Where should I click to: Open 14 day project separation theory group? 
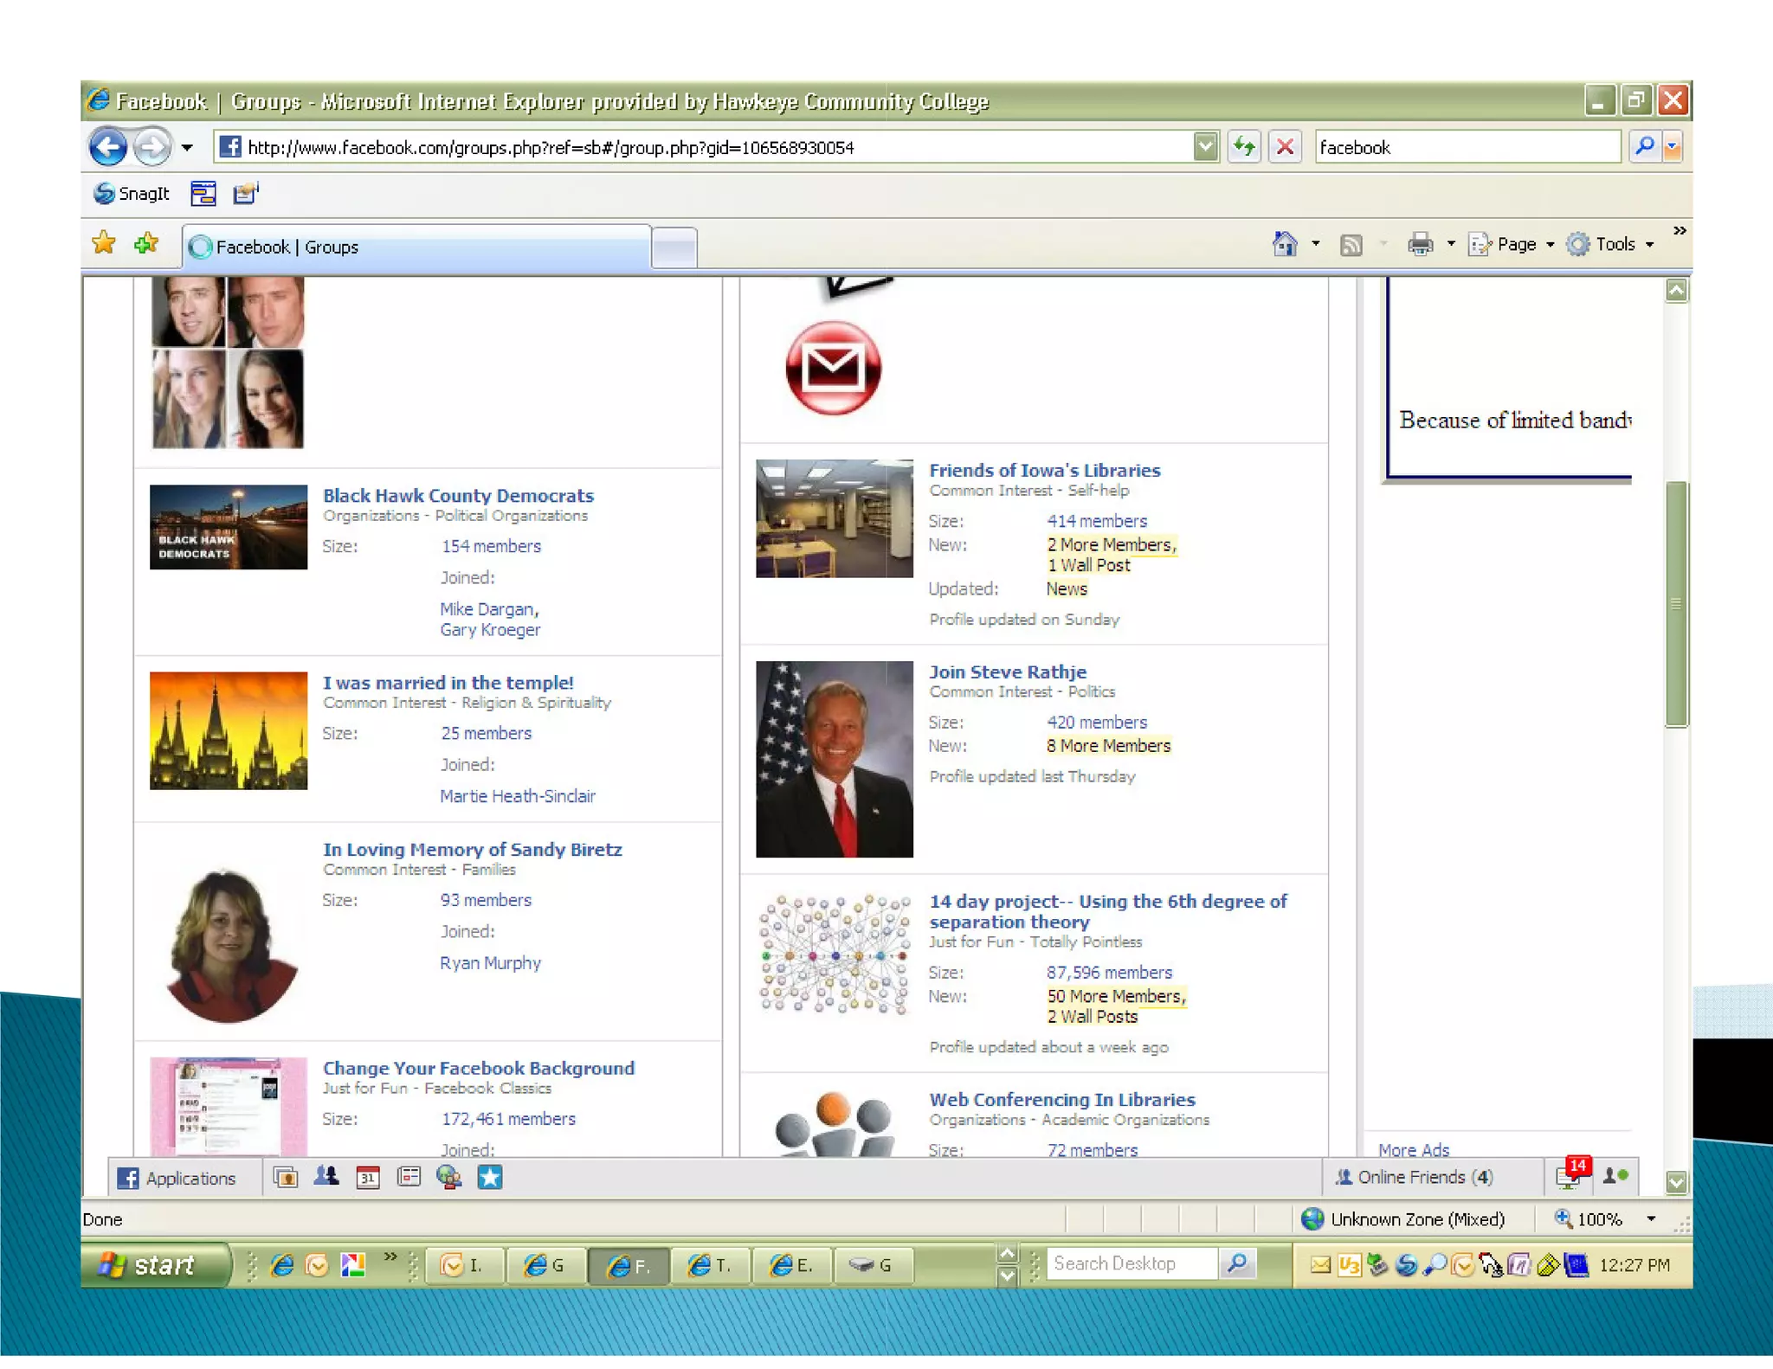(x=1108, y=911)
